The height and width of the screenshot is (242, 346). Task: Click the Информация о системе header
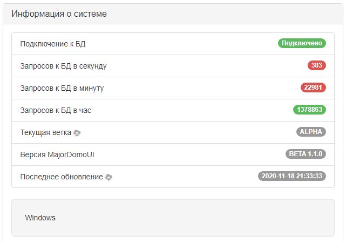tap(59, 14)
